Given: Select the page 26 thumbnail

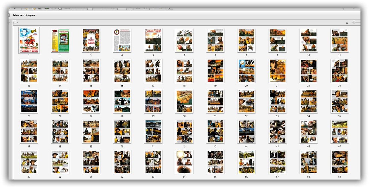Looking at the screenshot, I should click(60, 101).
